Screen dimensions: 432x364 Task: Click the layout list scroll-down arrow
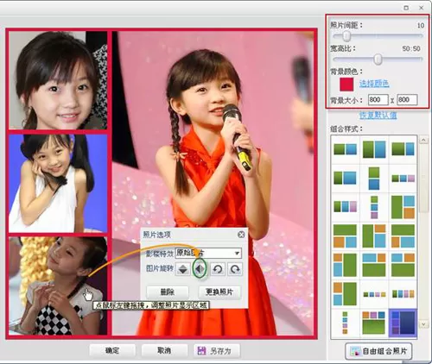tap(423, 324)
